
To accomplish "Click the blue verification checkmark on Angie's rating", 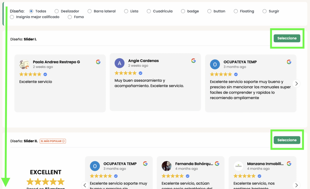I will (x=140, y=73).
